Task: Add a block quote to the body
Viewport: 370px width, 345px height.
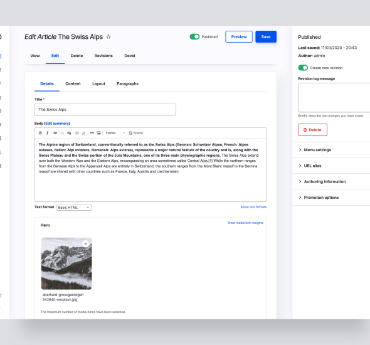Action: pos(92,133)
